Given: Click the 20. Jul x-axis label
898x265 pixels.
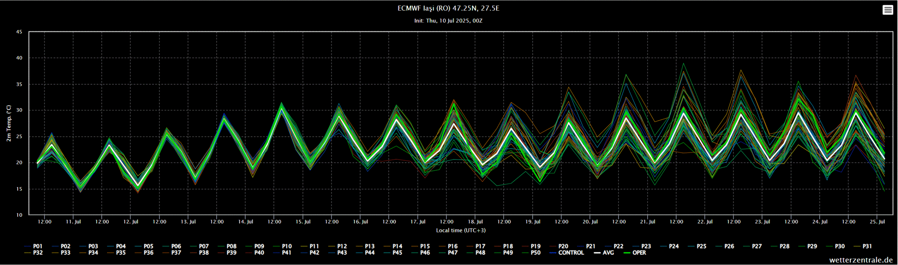Looking at the screenshot, I should pyautogui.click(x=590, y=222).
